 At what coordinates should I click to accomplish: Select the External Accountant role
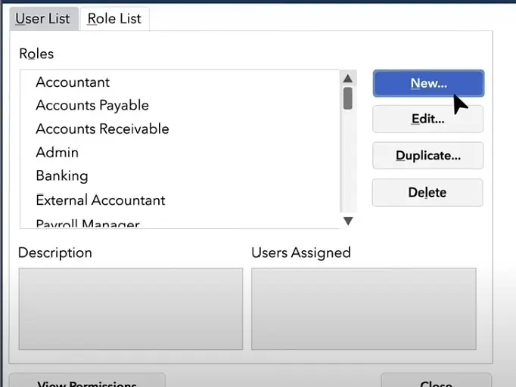tap(101, 200)
